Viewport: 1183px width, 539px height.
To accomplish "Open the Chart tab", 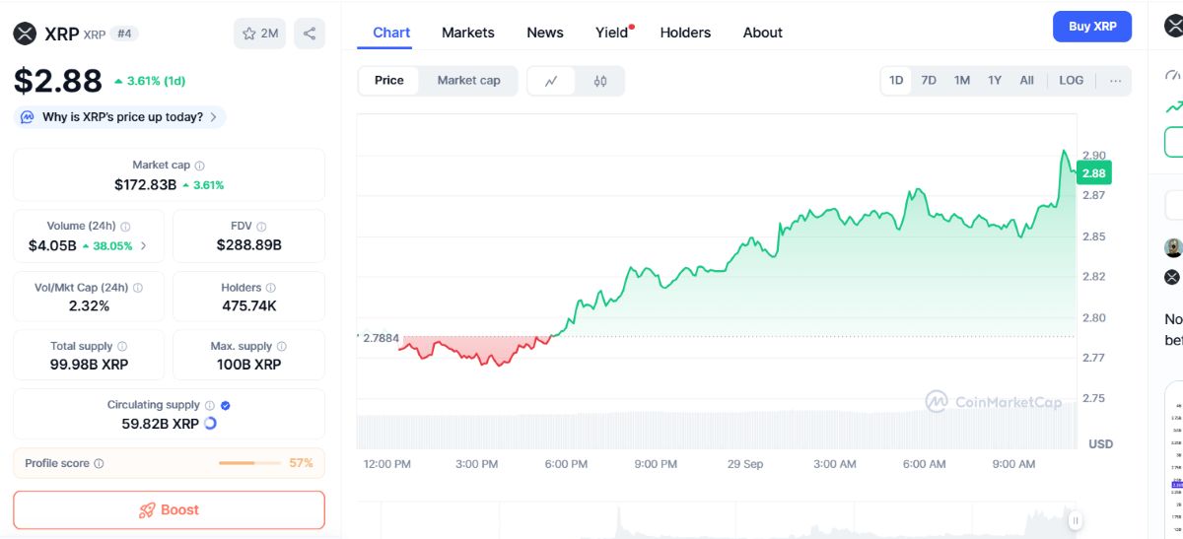I will click(391, 33).
